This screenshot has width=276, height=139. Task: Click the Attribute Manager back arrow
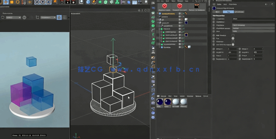[266, 4]
